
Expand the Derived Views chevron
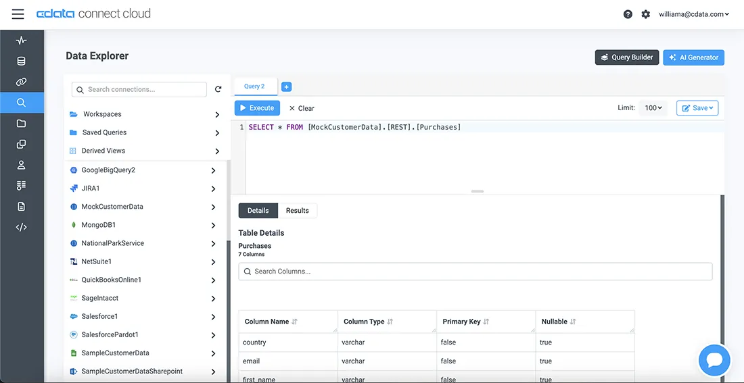pyautogui.click(x=217, y=151)
